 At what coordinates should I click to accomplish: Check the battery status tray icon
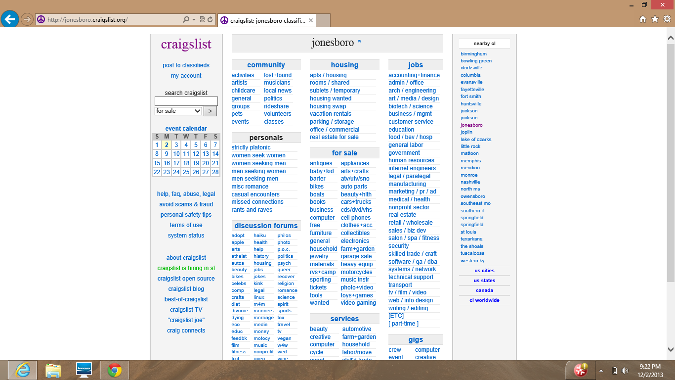coord(615,371)
